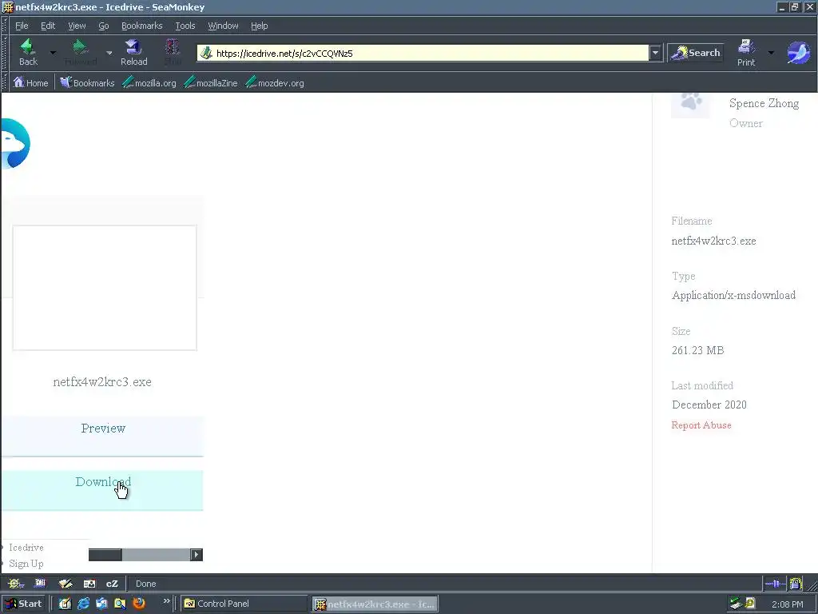This screenshot has width=818, height=614.
Task: Expand the Quick Launch overflow chevron
Action: 166,601
